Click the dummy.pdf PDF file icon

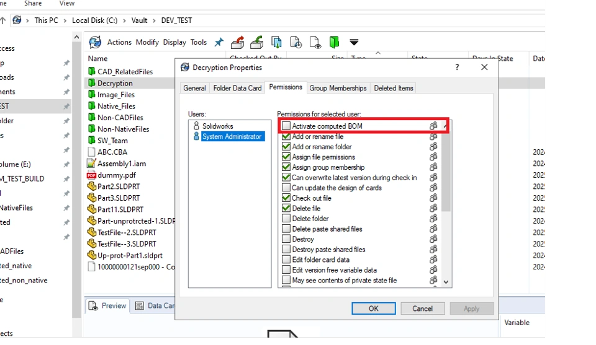coord(91,175)
